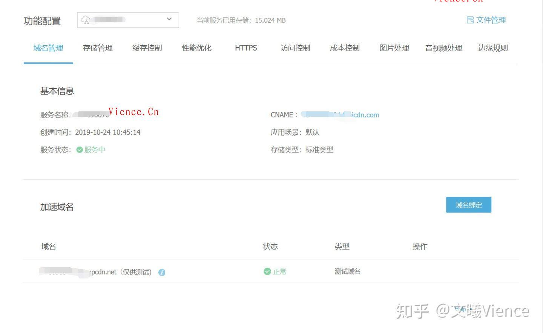
Task: Open the 性能优化 tab
Action: tap(196, 48)
